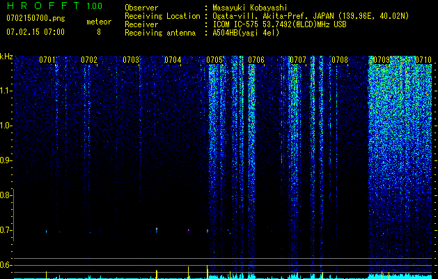Select the file name 0702150700.png
This screenshot has width=438, height=279.
click(36, 19)
